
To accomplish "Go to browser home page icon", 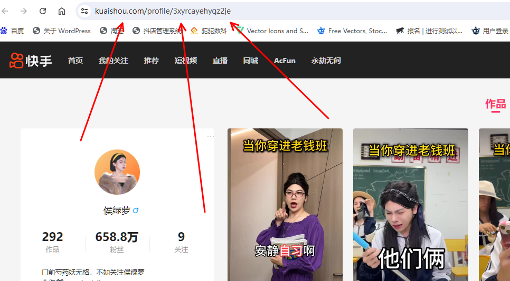I will pyautogui.click(x=61, y=11).
